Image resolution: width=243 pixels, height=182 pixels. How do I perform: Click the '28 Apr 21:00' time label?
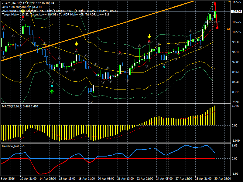pos(203,179)
